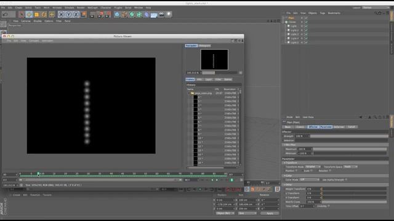Open Tags menu in the Object Manager
The image size is (394, 221).
click(323, 13)
